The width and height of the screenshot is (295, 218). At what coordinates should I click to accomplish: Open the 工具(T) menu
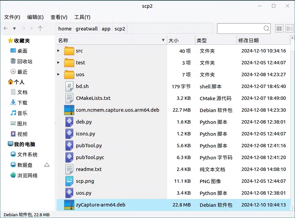point(82,17)
